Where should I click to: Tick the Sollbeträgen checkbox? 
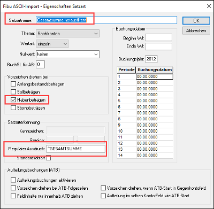tap(13, 92)
